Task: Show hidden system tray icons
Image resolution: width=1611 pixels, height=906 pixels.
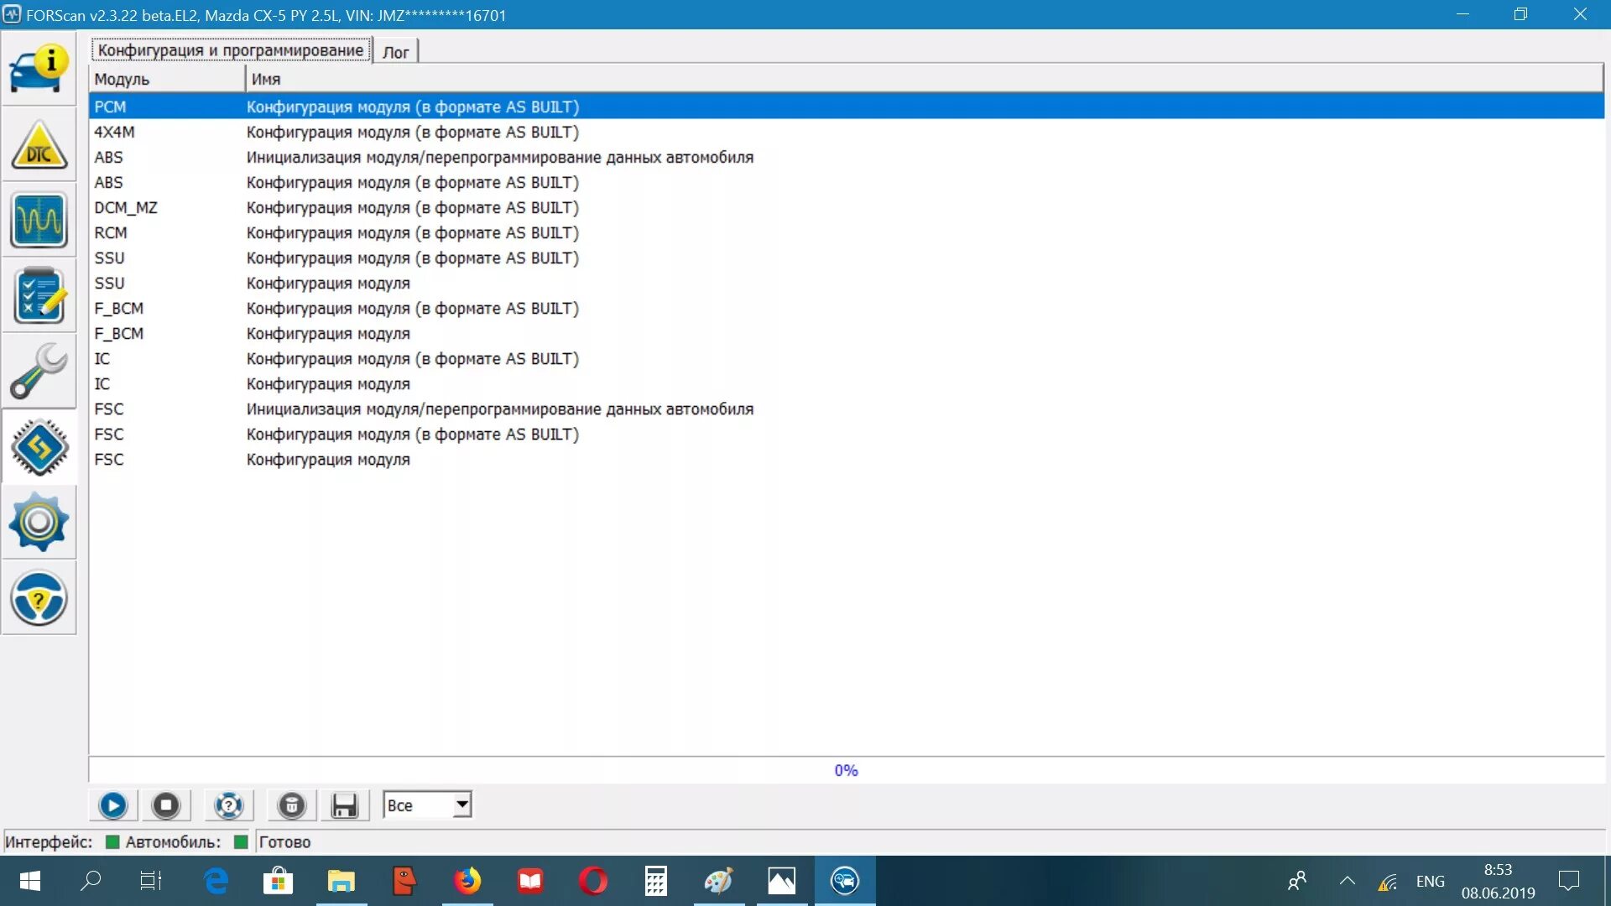Action: pos(1348,881)
